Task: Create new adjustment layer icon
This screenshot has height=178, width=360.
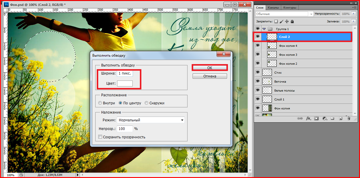Action: pos(324,118)
